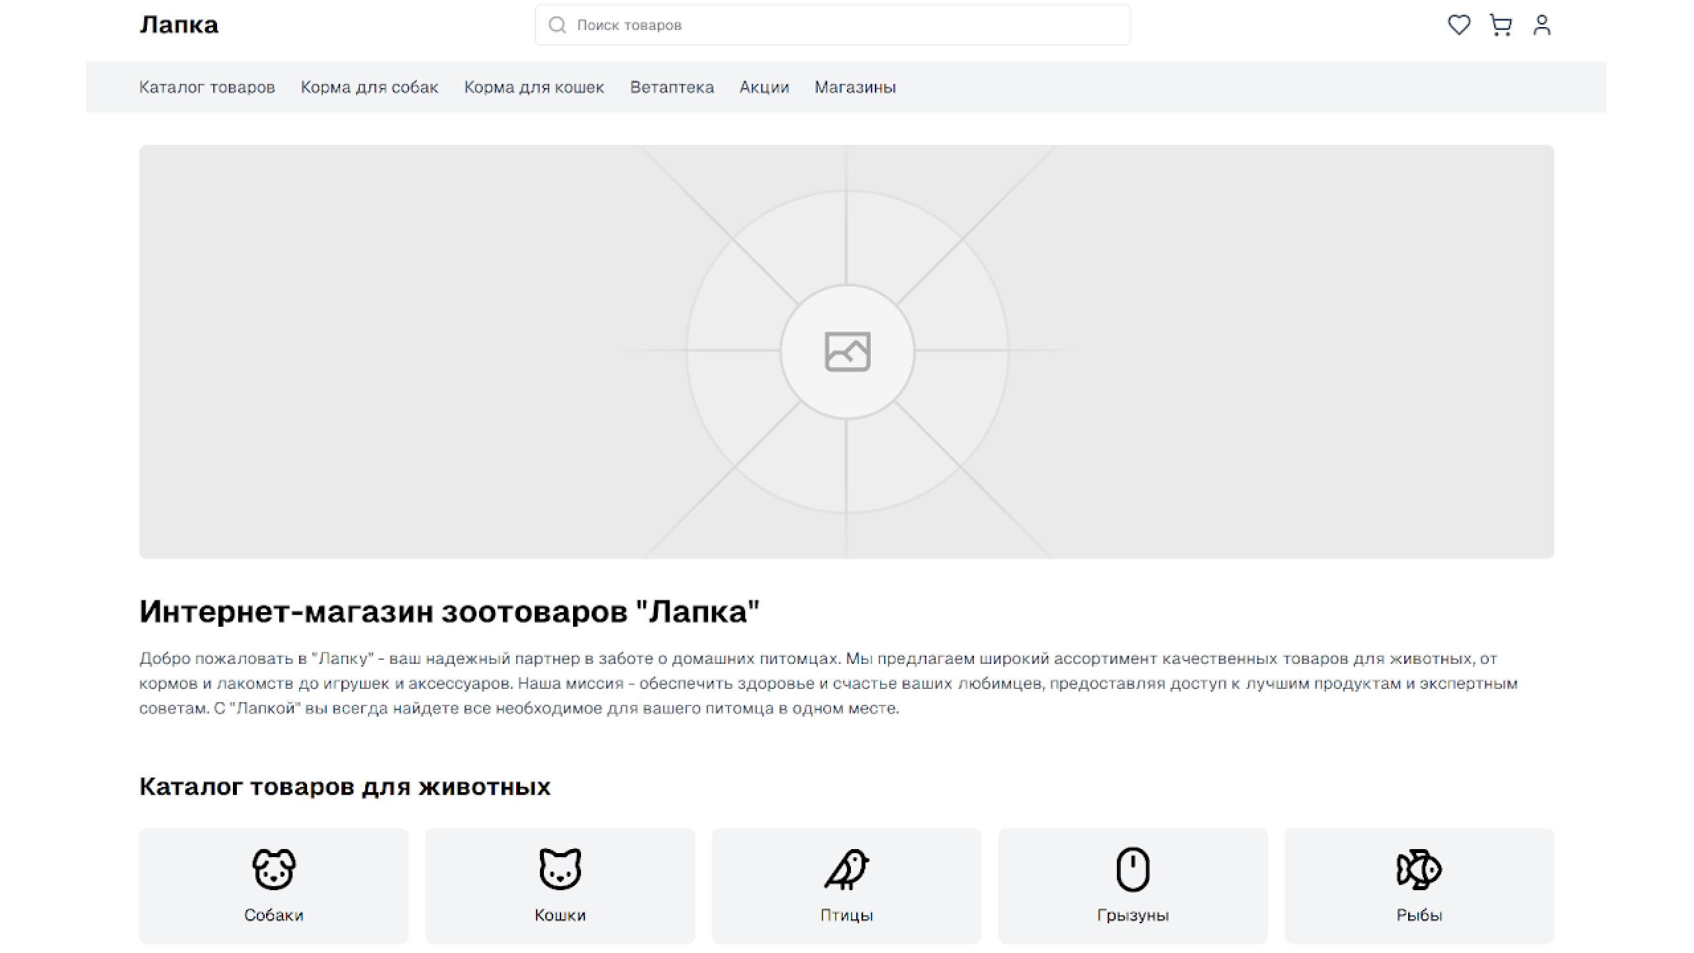1694x953 pixels.
Task: Select the dog face category icon
Action: (273, 869)
